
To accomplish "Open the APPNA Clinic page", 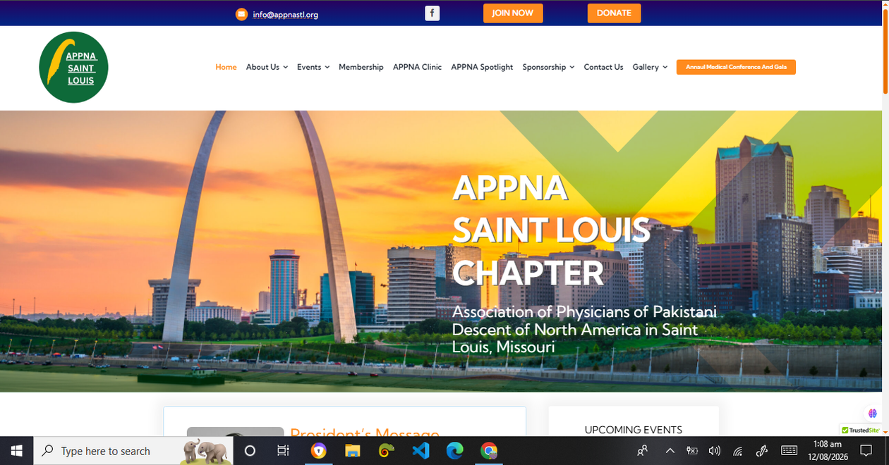I will click(x=417, y=67).
